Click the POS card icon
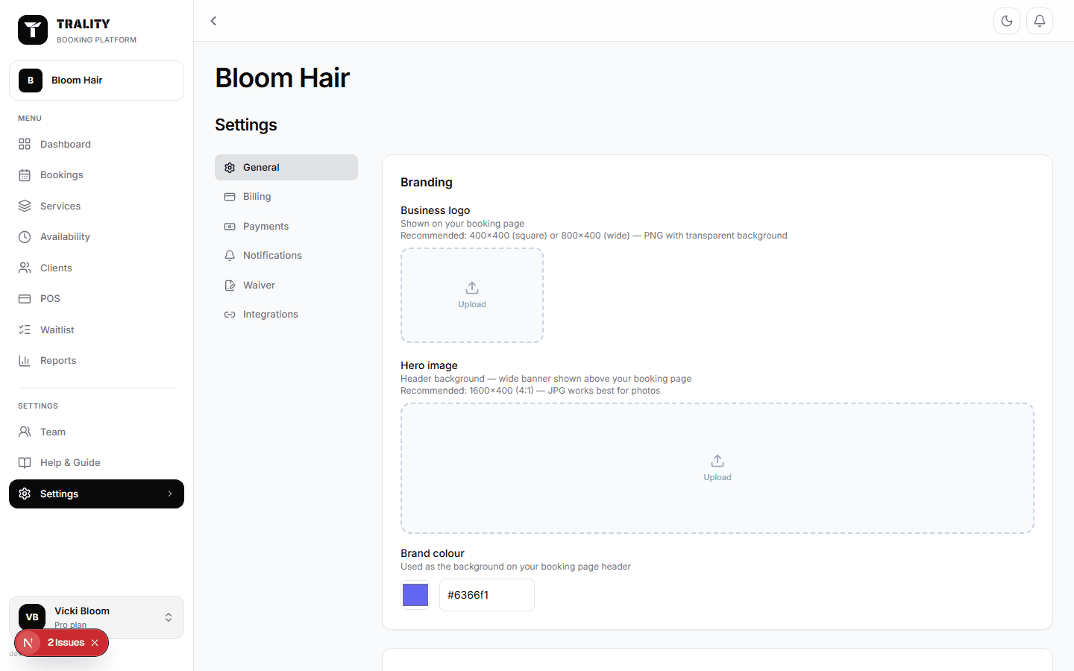The width and height of the screenshot is (1074, 671). [25, 299]
